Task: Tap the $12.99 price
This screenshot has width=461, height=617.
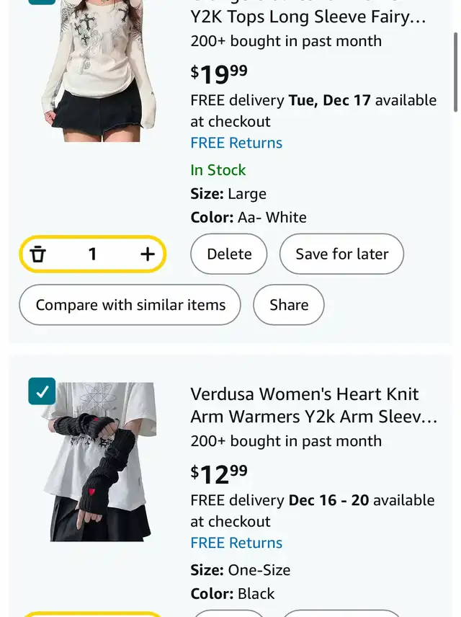Action: (x=219, y=474)
